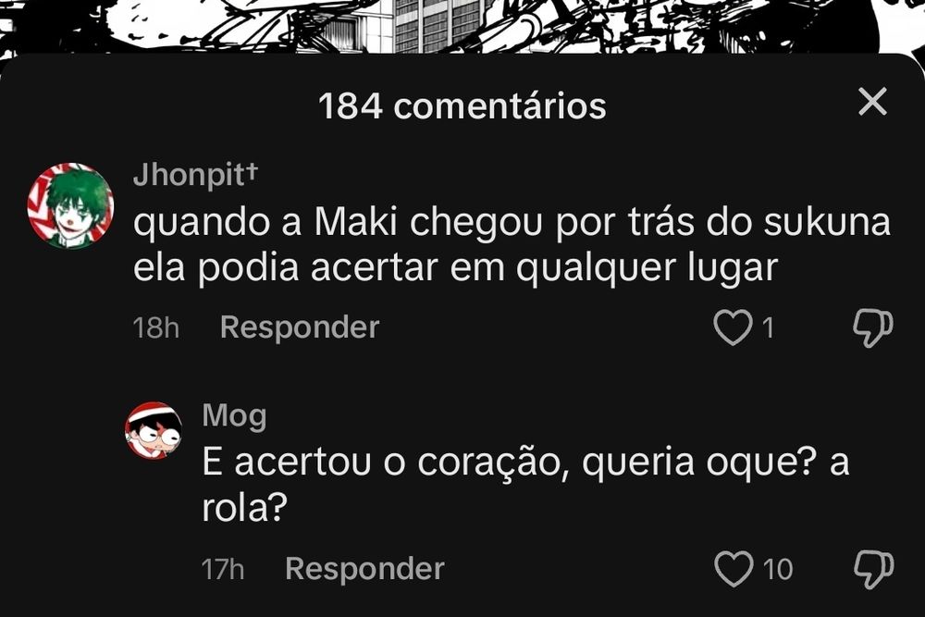Tap the 184 comentários header title
Viewport: 925px width, 617px height.
point(462,106)
